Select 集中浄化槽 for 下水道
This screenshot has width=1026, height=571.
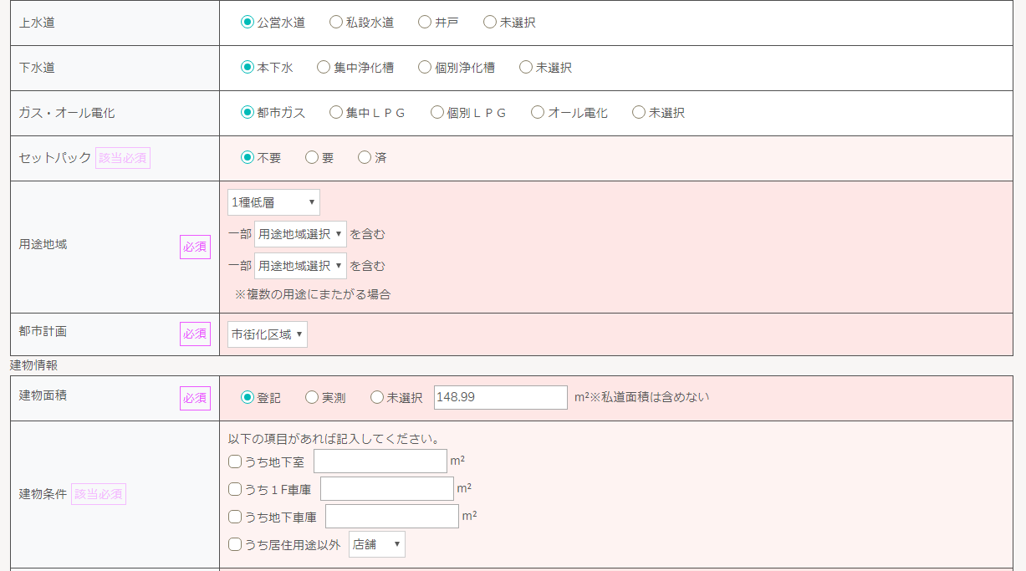pos(324,68)
